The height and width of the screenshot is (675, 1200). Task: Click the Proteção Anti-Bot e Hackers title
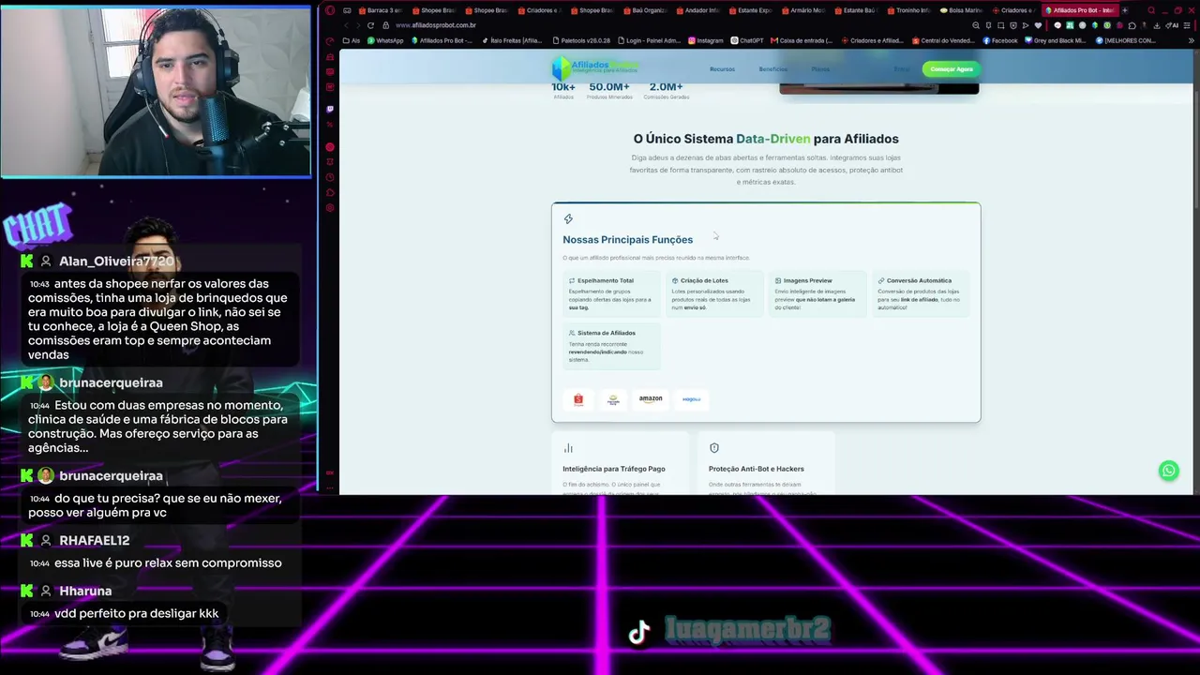click(x=757, y=469)
